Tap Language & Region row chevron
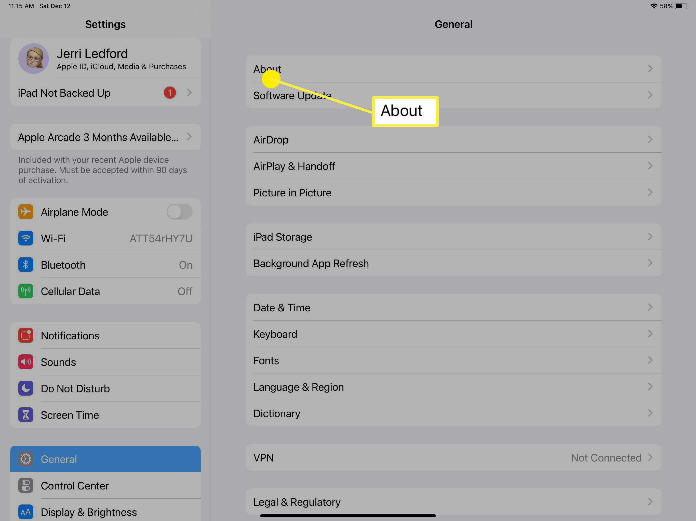Viewport: 696px width, 521px height. tap(650, 386)
